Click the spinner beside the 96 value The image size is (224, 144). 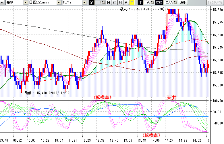[152, 3]
